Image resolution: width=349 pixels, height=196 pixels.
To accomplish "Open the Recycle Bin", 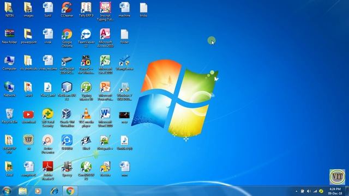I will click(x=9, y=116).
